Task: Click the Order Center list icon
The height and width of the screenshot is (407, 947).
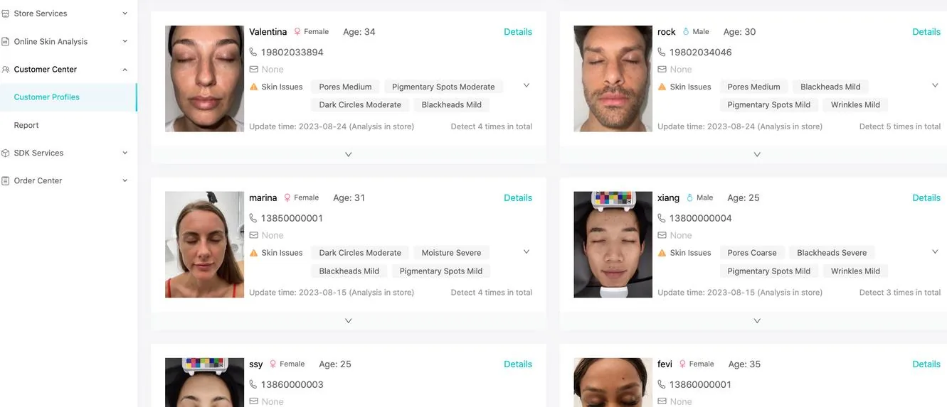Action: [x=6, y=180]
